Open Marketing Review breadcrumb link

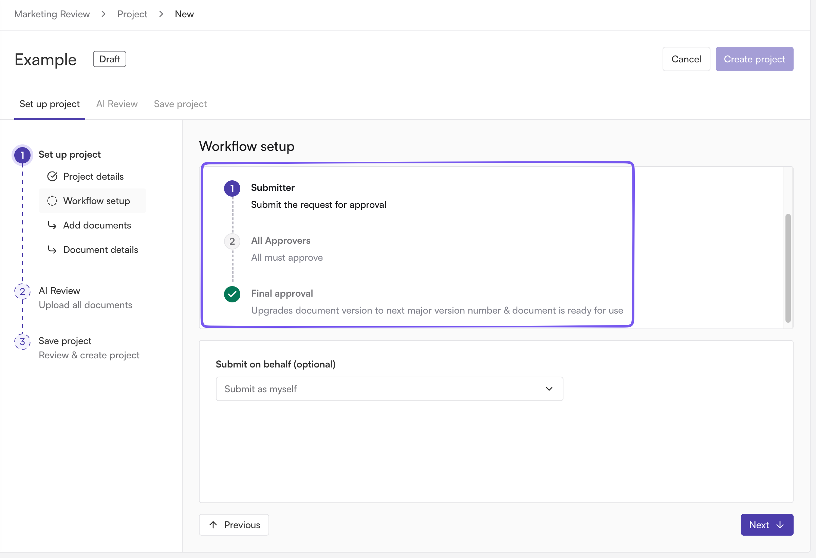[52, 14]
